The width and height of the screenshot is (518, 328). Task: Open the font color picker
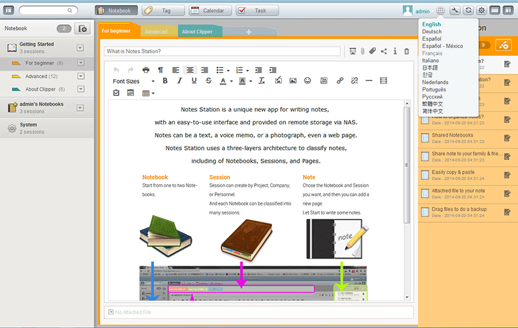pos(226,81)
